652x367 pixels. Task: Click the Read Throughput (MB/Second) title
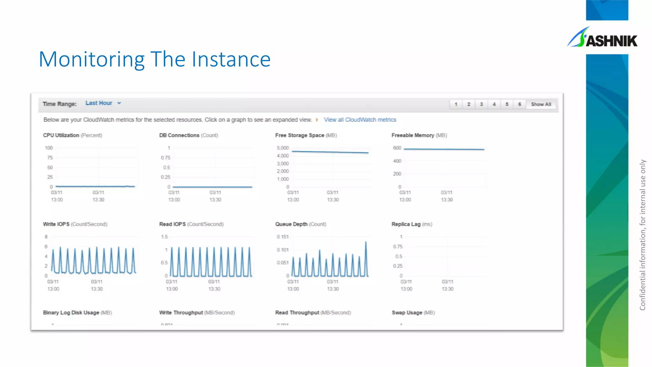(313, 313)
